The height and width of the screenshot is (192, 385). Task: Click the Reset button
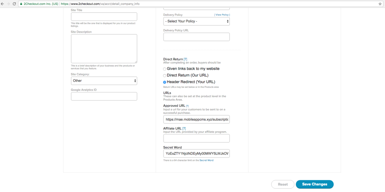point(283,184)
